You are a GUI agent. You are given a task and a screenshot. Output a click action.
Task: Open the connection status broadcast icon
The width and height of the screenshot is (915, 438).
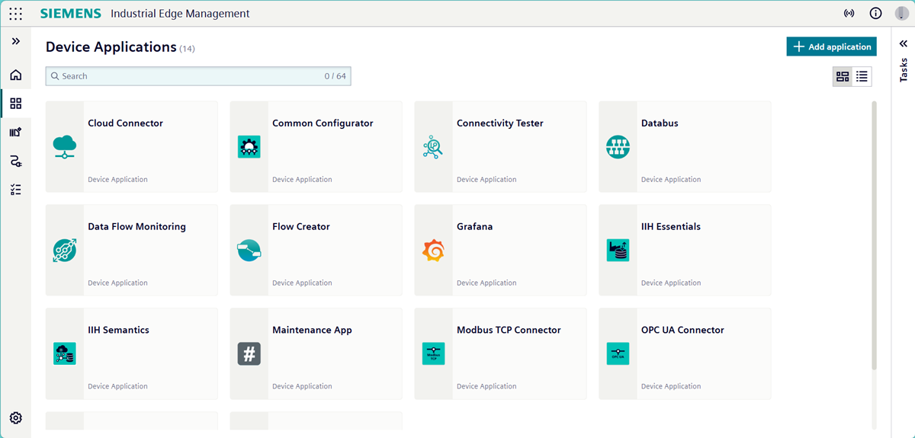pyautogui.click(x=849, y=14)
